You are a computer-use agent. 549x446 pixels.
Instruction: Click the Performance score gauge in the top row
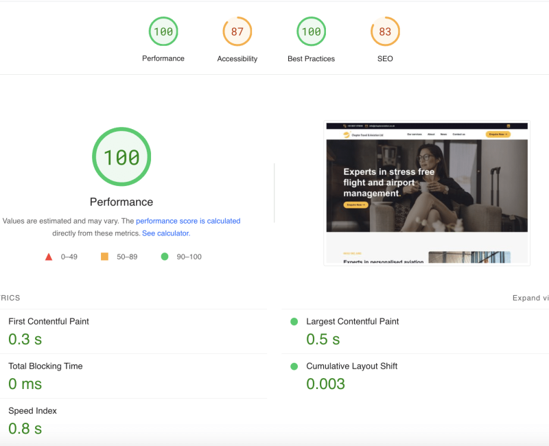click(163, 32)
